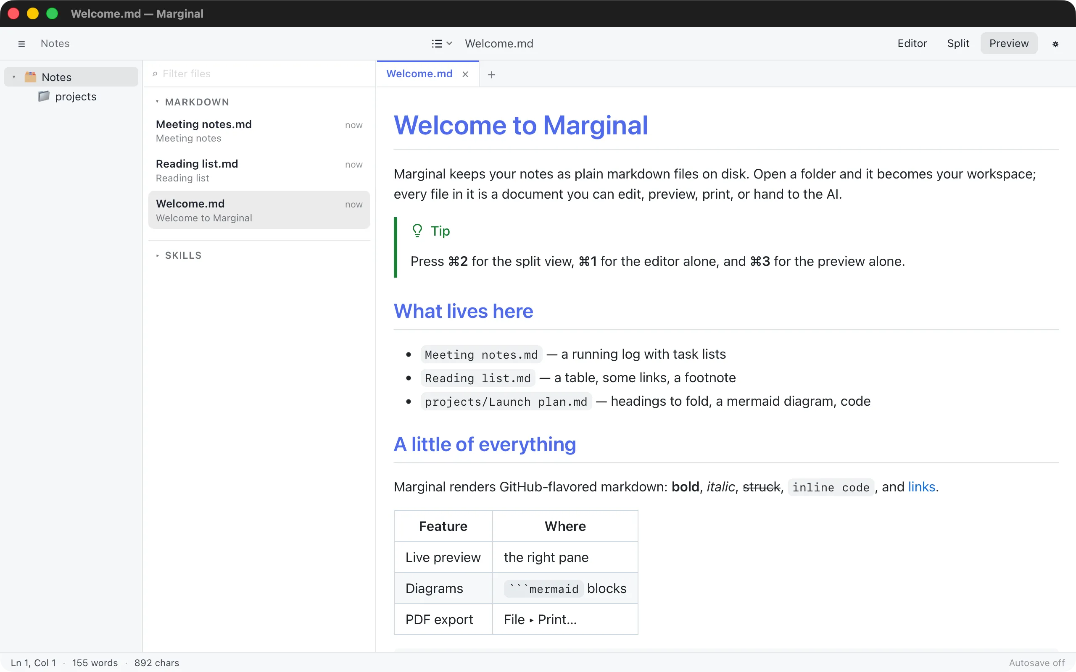Screen dimensions: 1076x672
Task: Click the 'inline code' sample text
Action: coord(831,487)
